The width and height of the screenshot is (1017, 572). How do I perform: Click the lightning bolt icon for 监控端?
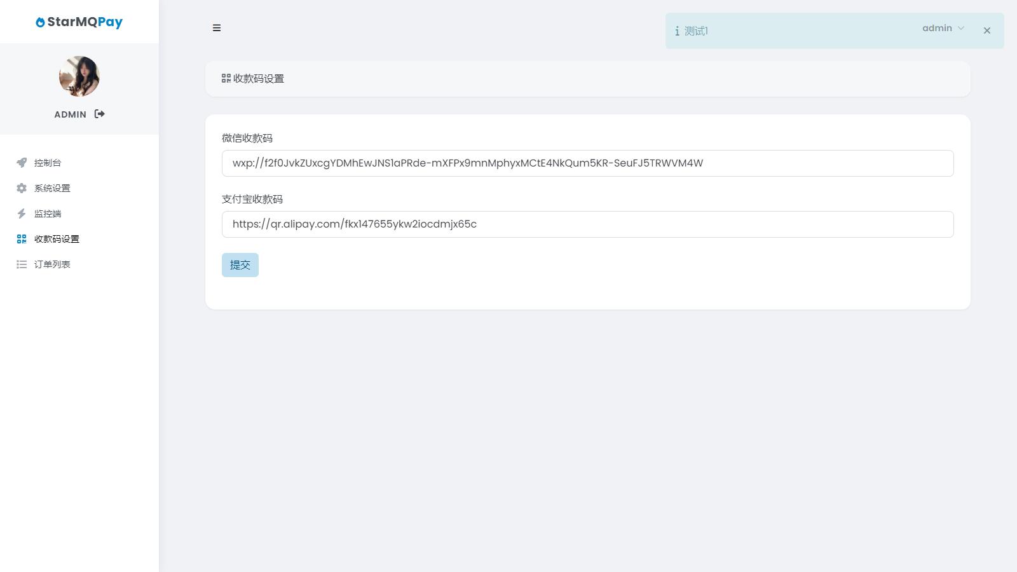point(22,214)
